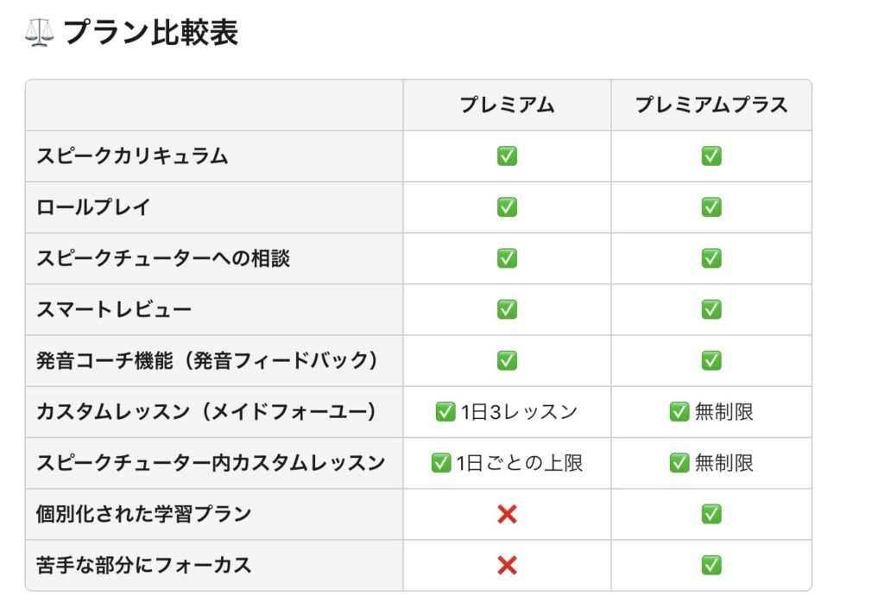Select the スピークチューター内カスタムレッスン row label
Viewport: 884px width, 615px height.
211,463
